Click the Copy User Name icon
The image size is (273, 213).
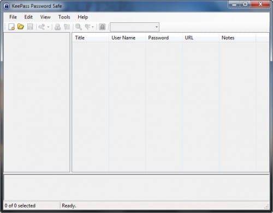click(x=58, y=27)
